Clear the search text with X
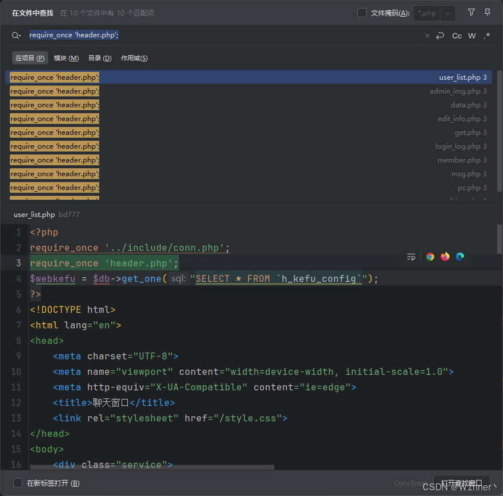 point(427,36)
